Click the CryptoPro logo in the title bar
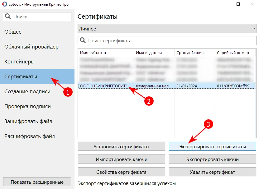The width and height of the screenshot is (259, 189). click(4, 4)
